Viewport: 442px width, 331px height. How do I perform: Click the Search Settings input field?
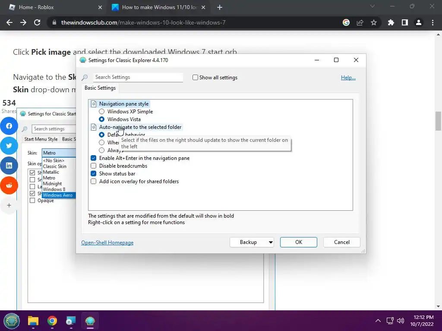click(x=138, y=77)
